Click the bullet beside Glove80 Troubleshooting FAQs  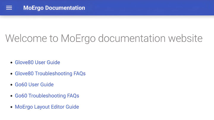[x=12, y=74]
